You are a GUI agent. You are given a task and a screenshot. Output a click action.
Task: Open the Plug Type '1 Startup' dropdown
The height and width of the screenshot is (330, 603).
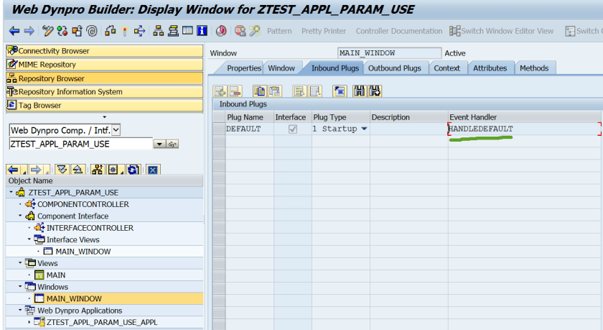pos(364,129)
